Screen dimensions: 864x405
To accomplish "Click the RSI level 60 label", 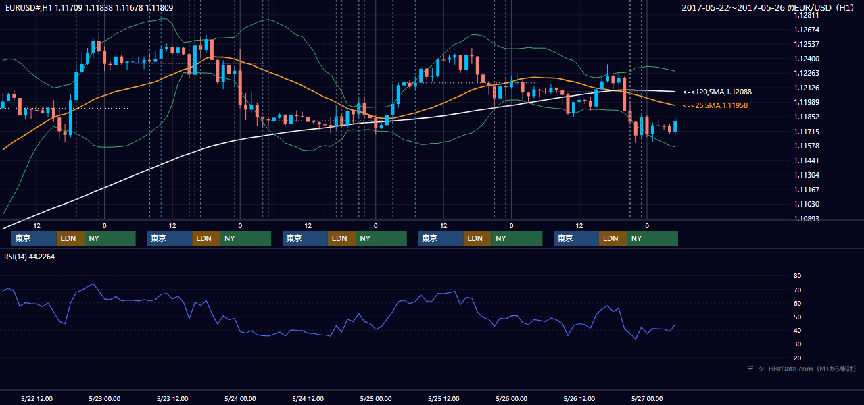I will pos(797,303).
